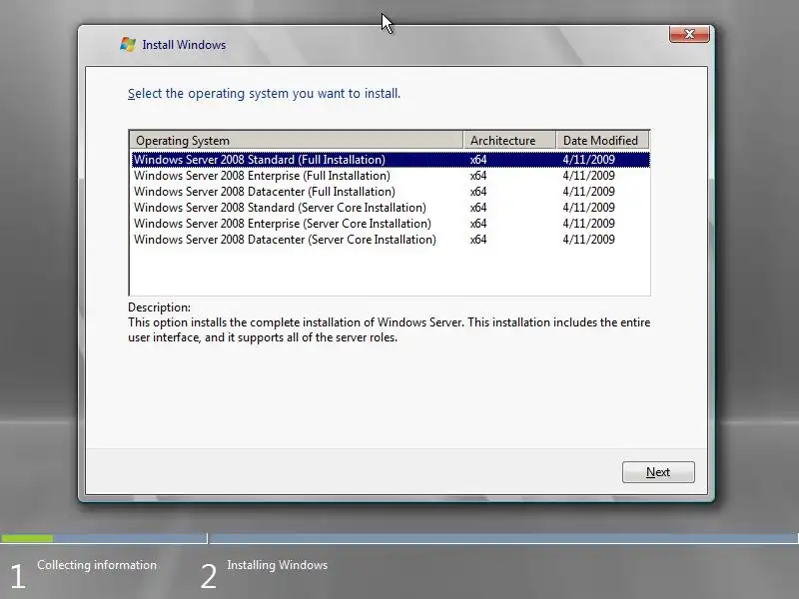
Task: Sort by the Date Modified column header
Action: (602, 140)
